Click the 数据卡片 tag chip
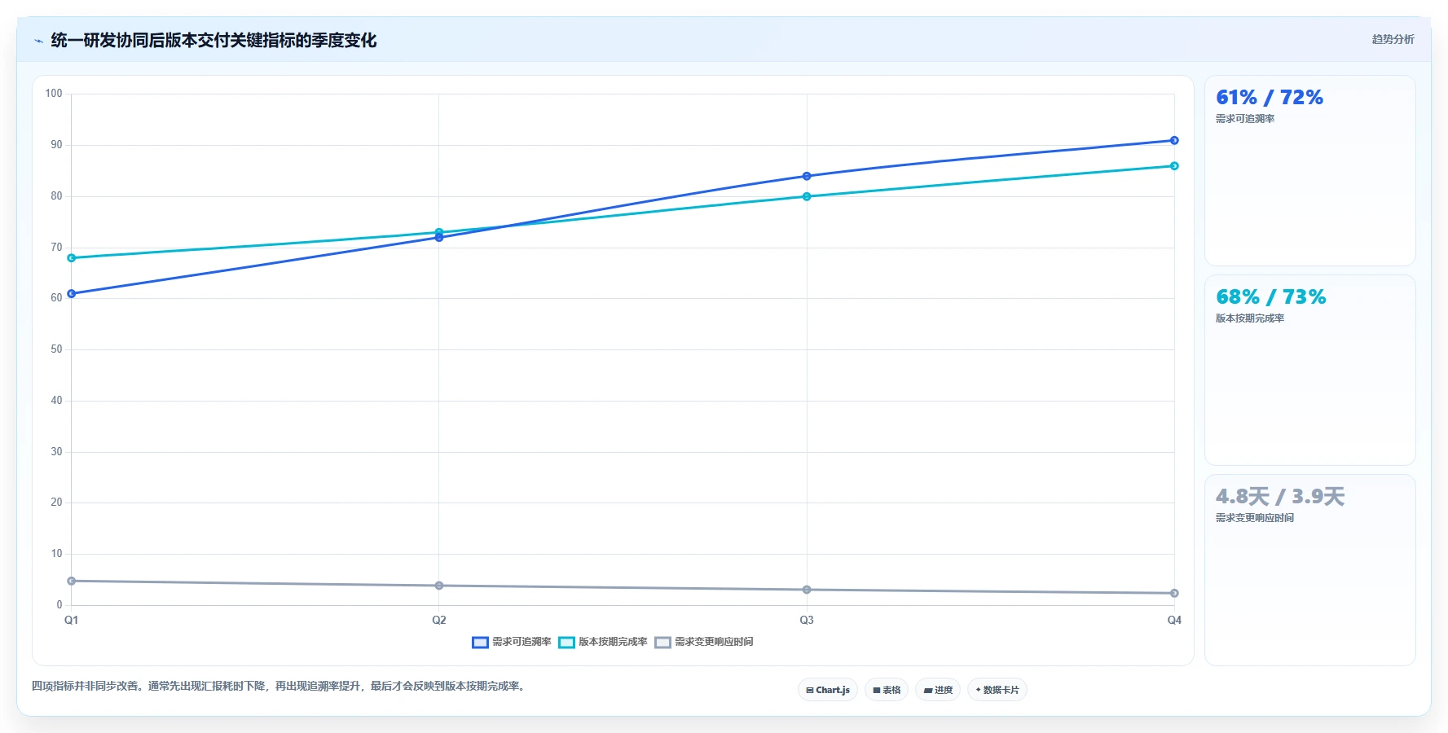 [x=997, y=690]
